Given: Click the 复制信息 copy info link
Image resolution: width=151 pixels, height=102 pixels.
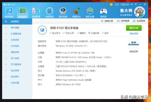Looking at the screenshot, I should point(134,34).
